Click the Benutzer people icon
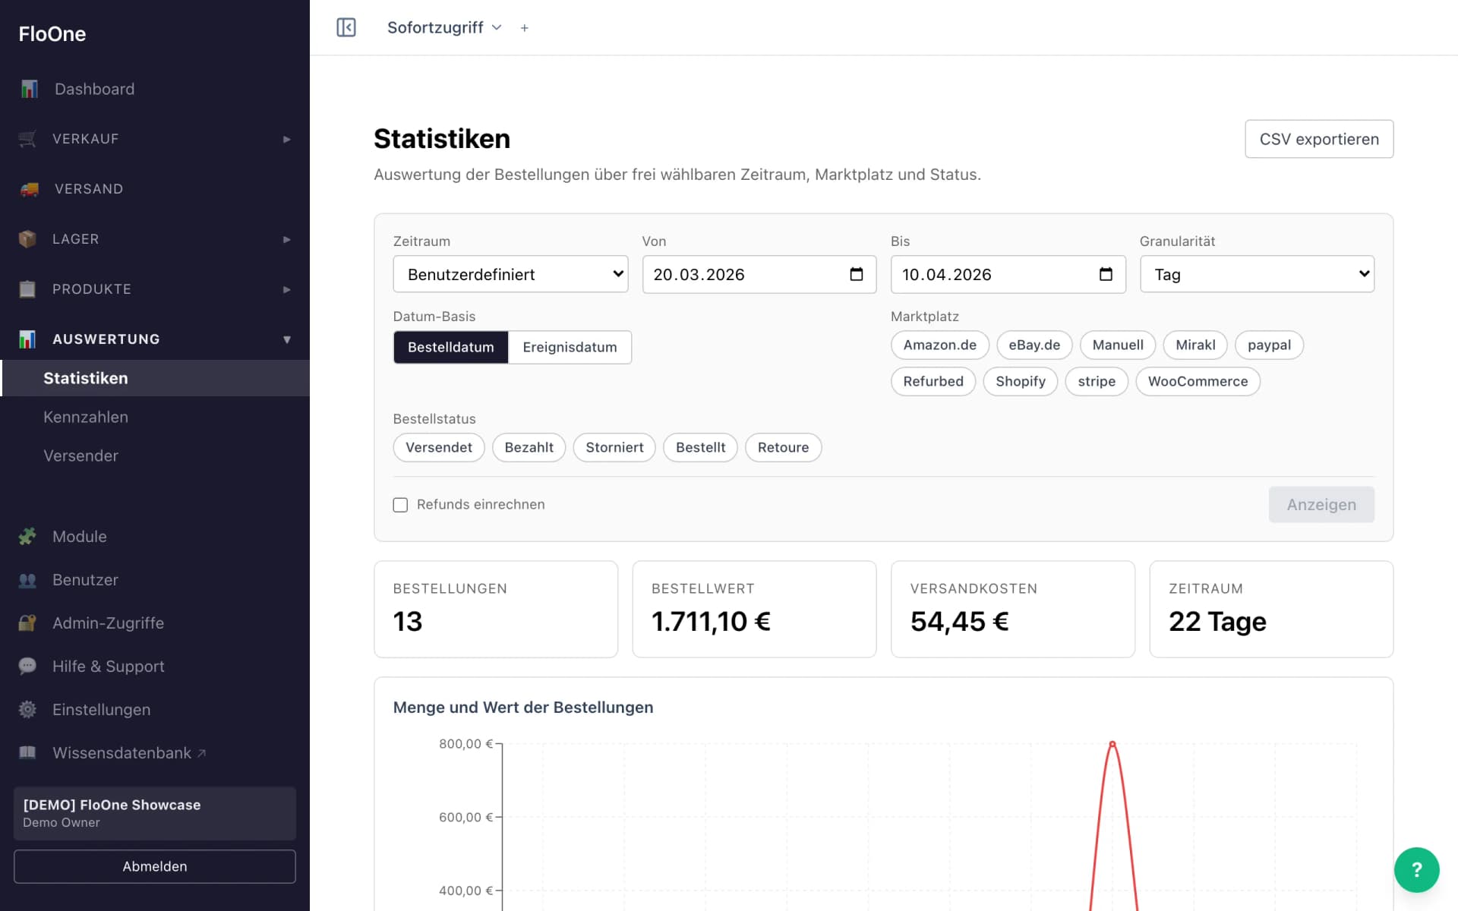Screen dimensions: 1458x911 (27, 580)
